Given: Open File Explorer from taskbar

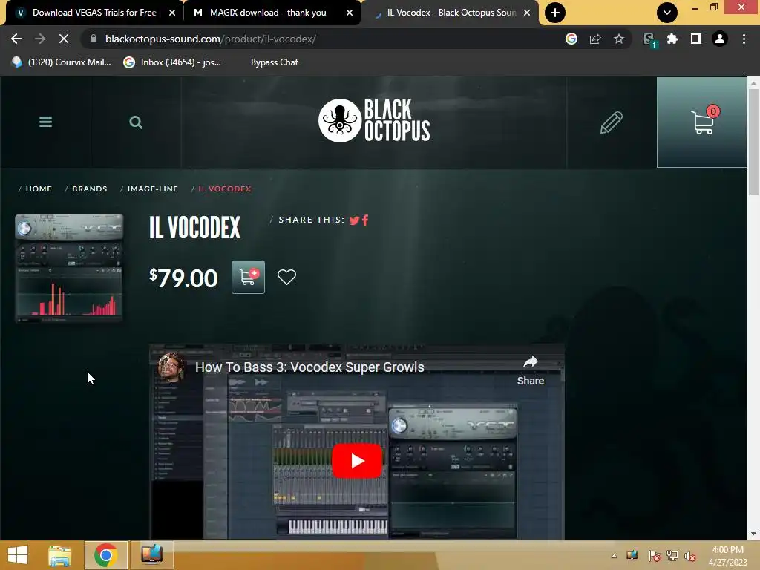Looking at the screenshot, I should click(x=60, y=555).
